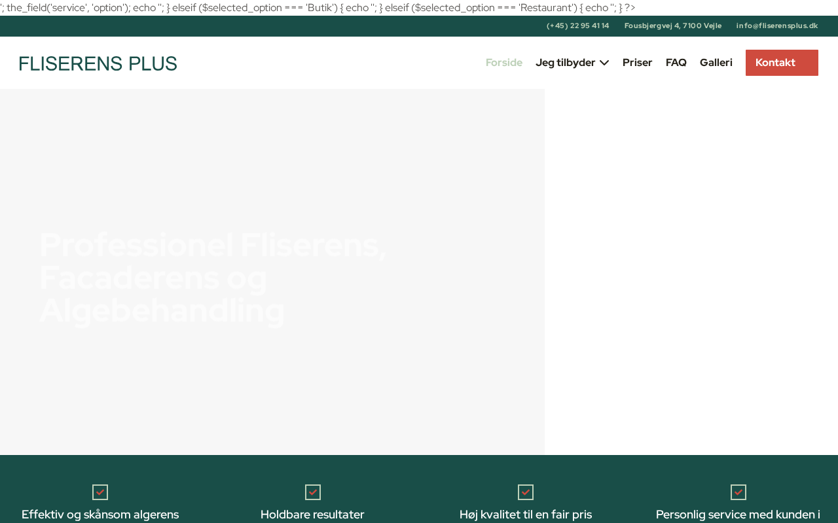The height and width of the screenshot is (523, 838).
Task: Click the checkmark icon above Personlig service
Action: pyautogui.click(x=738, y=492)
